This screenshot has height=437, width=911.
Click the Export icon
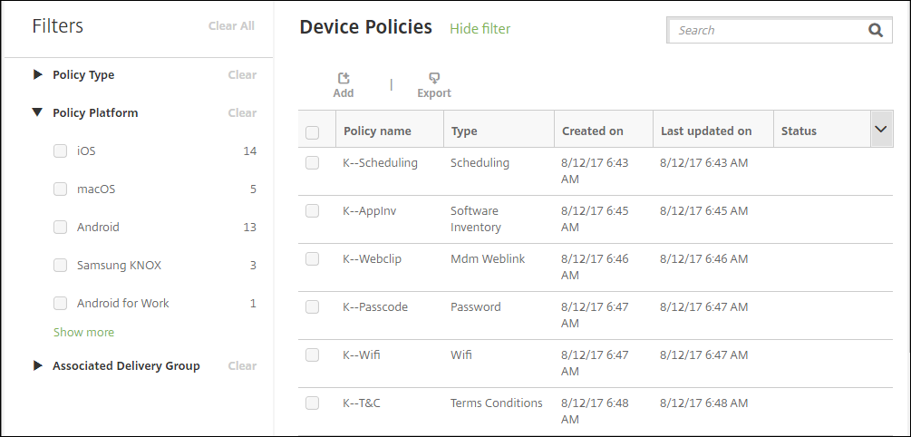(434, 80)
